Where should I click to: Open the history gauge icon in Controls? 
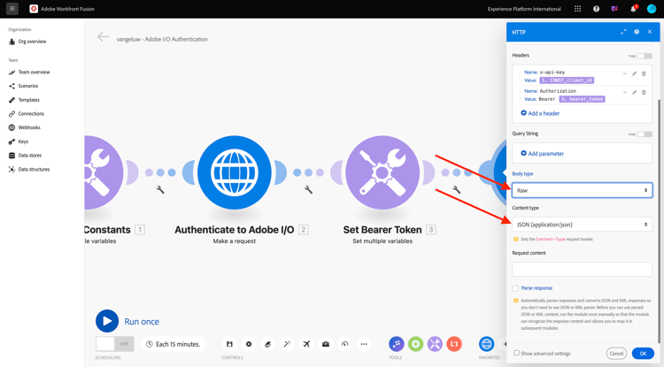tap(344, 344)
